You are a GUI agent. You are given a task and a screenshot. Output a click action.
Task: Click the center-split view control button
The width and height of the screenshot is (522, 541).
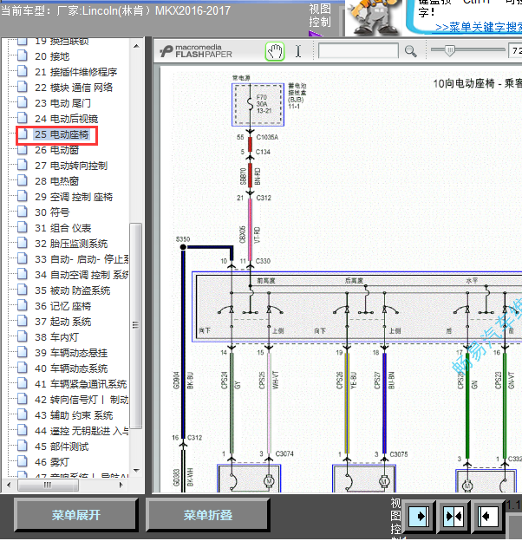[453, 516]
